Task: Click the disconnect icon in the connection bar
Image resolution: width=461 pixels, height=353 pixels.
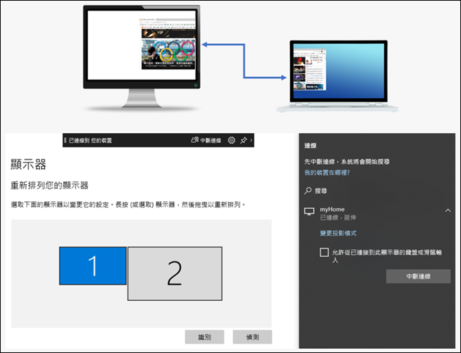Action: pyautogui.click(x=195, y=140)
